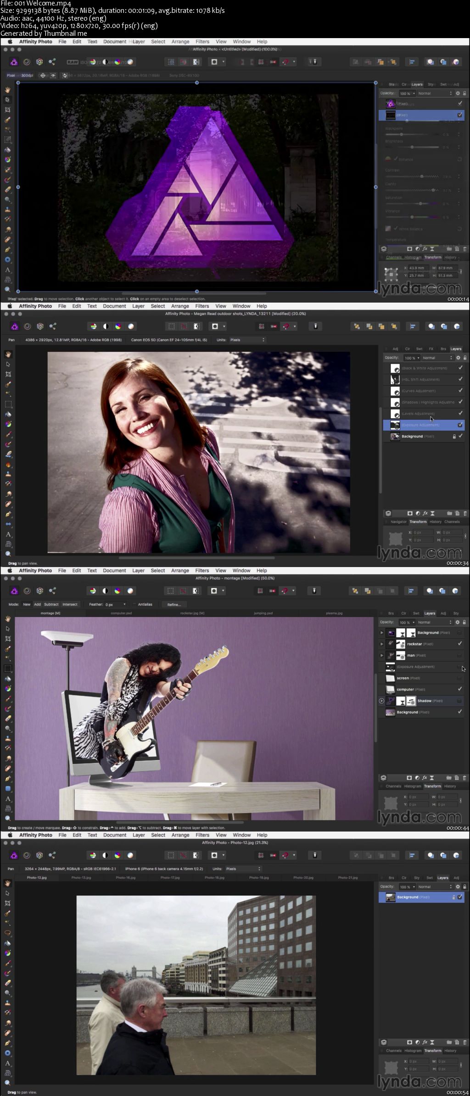Select the Artistic Text tool in montage window

pyautogui.click(x=8, y=799)
